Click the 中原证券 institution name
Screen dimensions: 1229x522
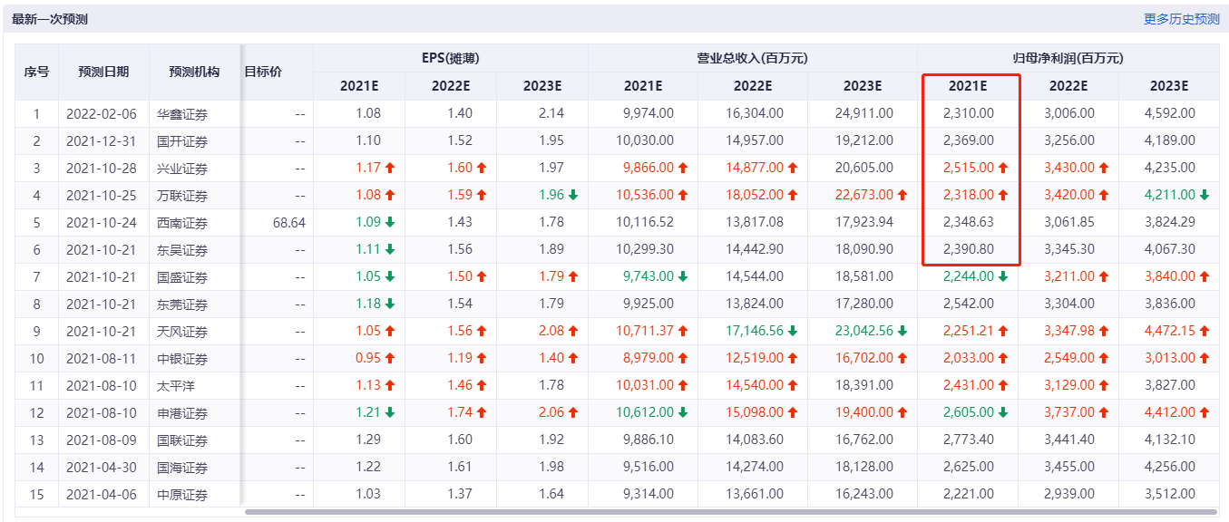pos(182,495)
